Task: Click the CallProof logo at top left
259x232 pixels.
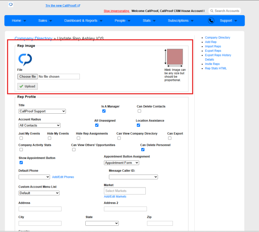Action: (x=11, y=5)
